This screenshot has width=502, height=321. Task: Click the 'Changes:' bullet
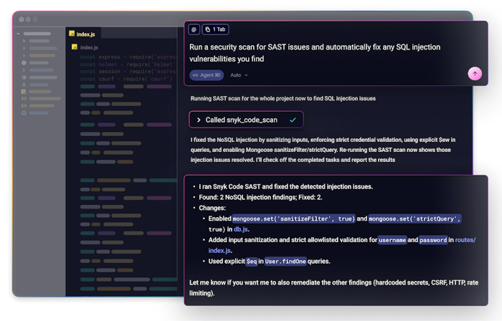click(212, 208)
